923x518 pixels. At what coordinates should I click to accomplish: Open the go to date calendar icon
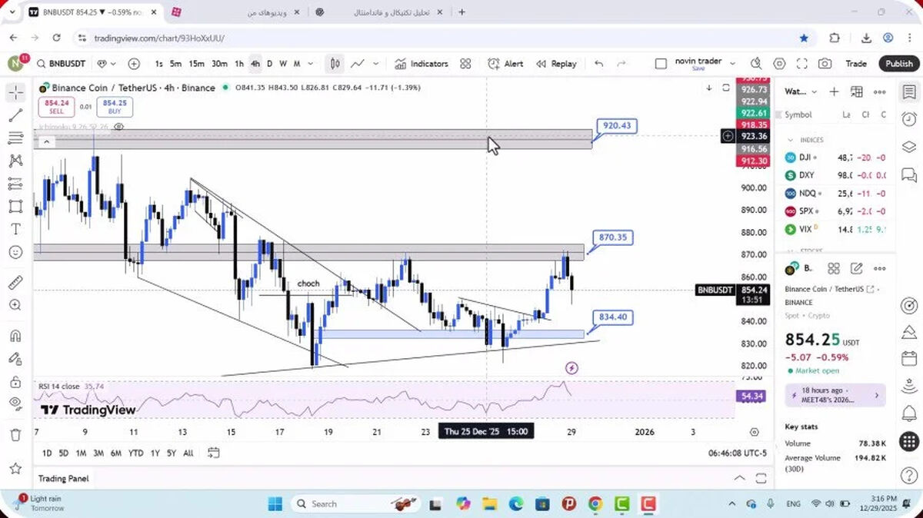[x=214, y=453]
